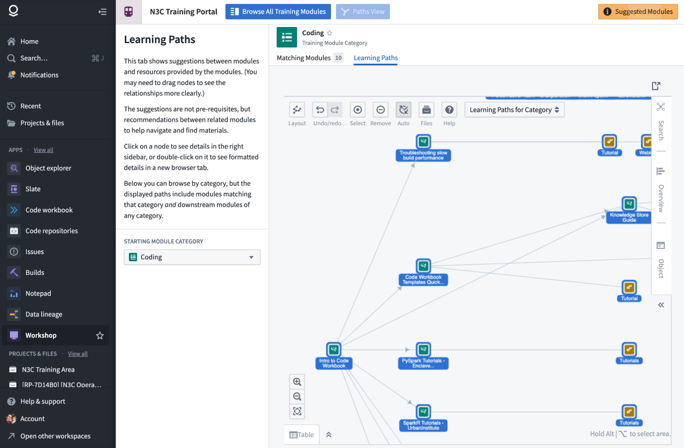Zoom in on the graph canvas
The image size is (684, 448).
click(x=297, y=382)
